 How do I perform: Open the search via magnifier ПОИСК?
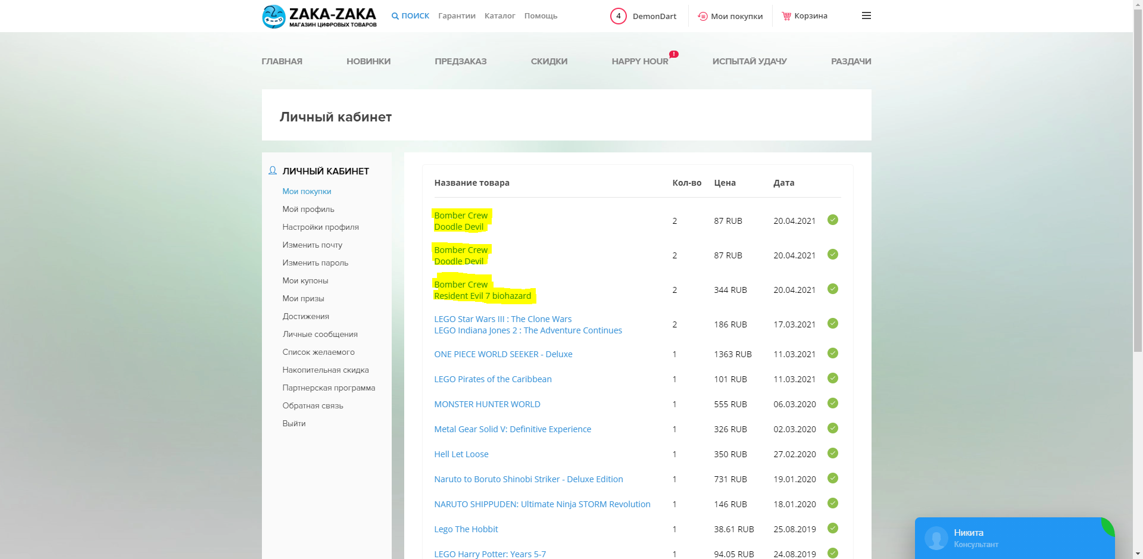(x=410, y=16)
